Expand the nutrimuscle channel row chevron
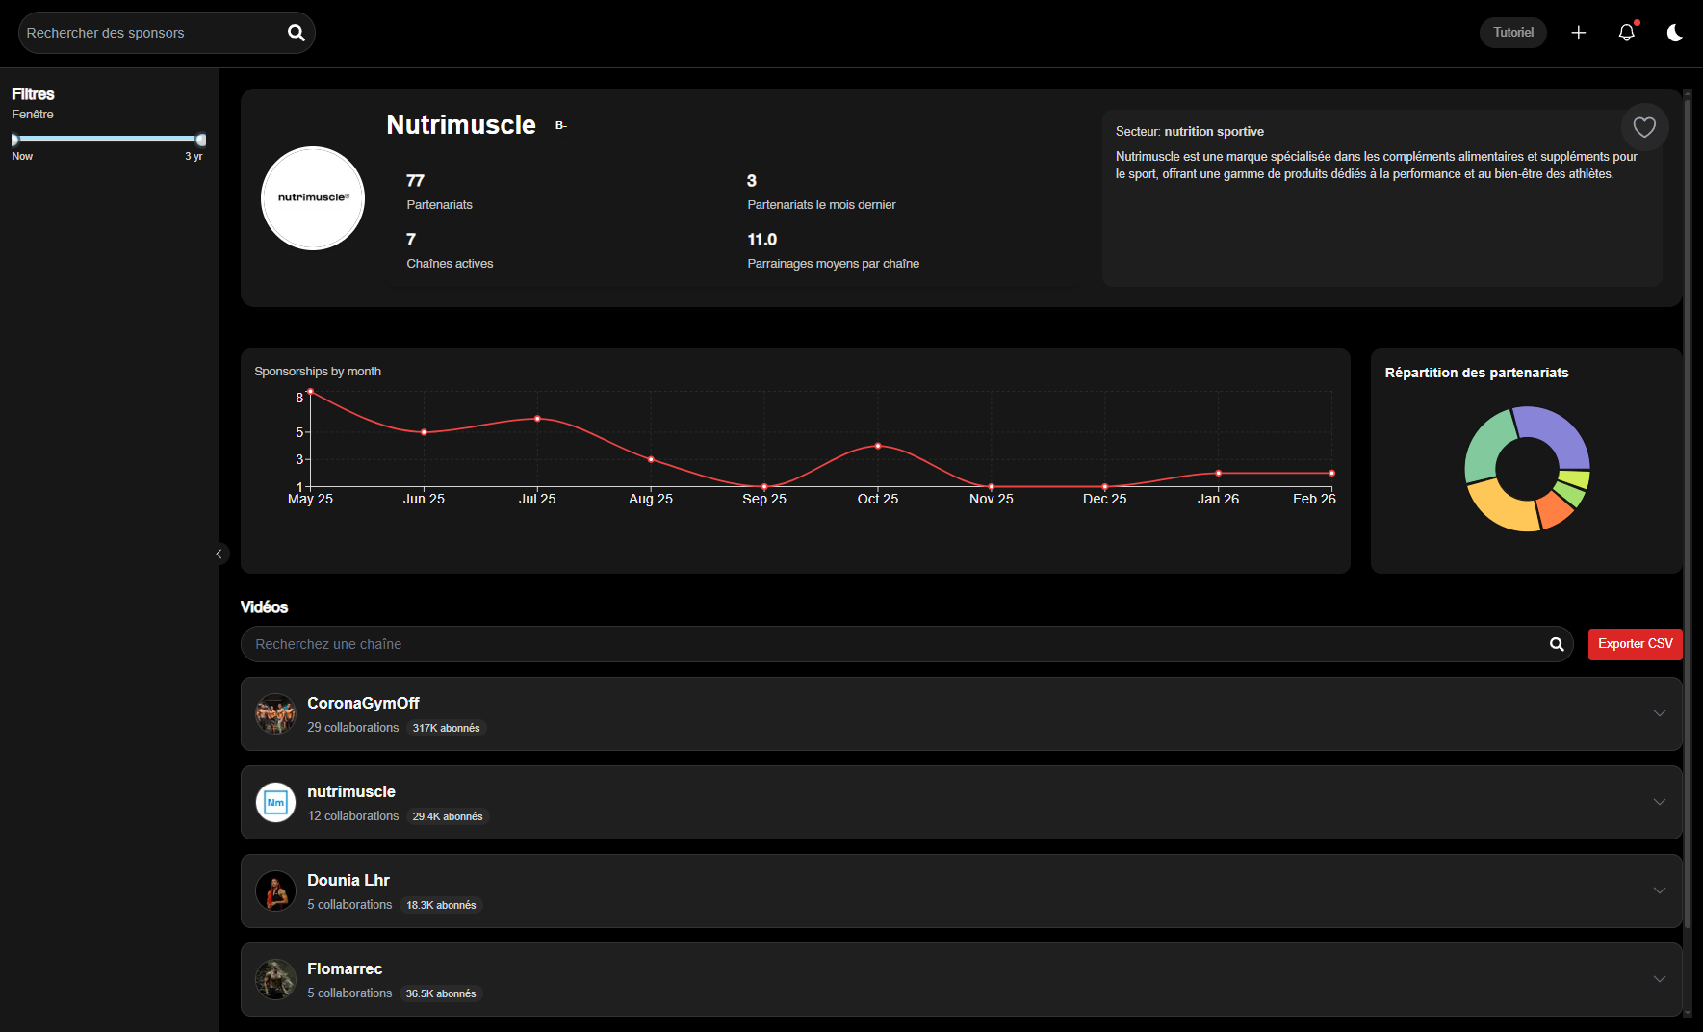Image resolution: width=1703 pixels, height=1032 pixels. point(1660,802)
